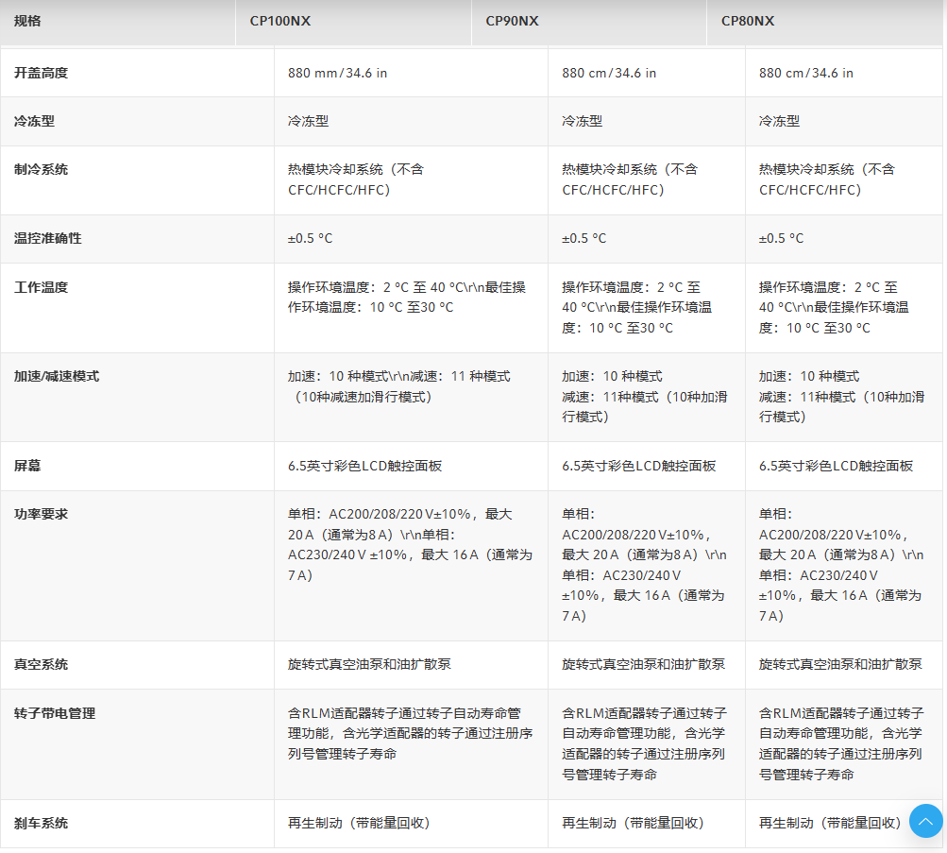This screenshot has width=947, height=853.
Task: Click the 工作温度 row label
Action: click(41, 287)
